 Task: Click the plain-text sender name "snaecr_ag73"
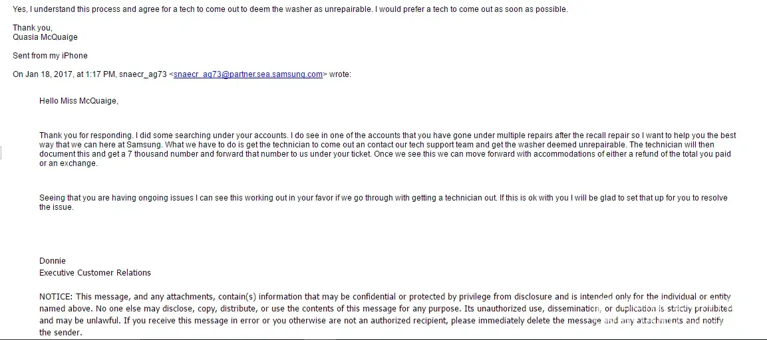click(143, 74)
